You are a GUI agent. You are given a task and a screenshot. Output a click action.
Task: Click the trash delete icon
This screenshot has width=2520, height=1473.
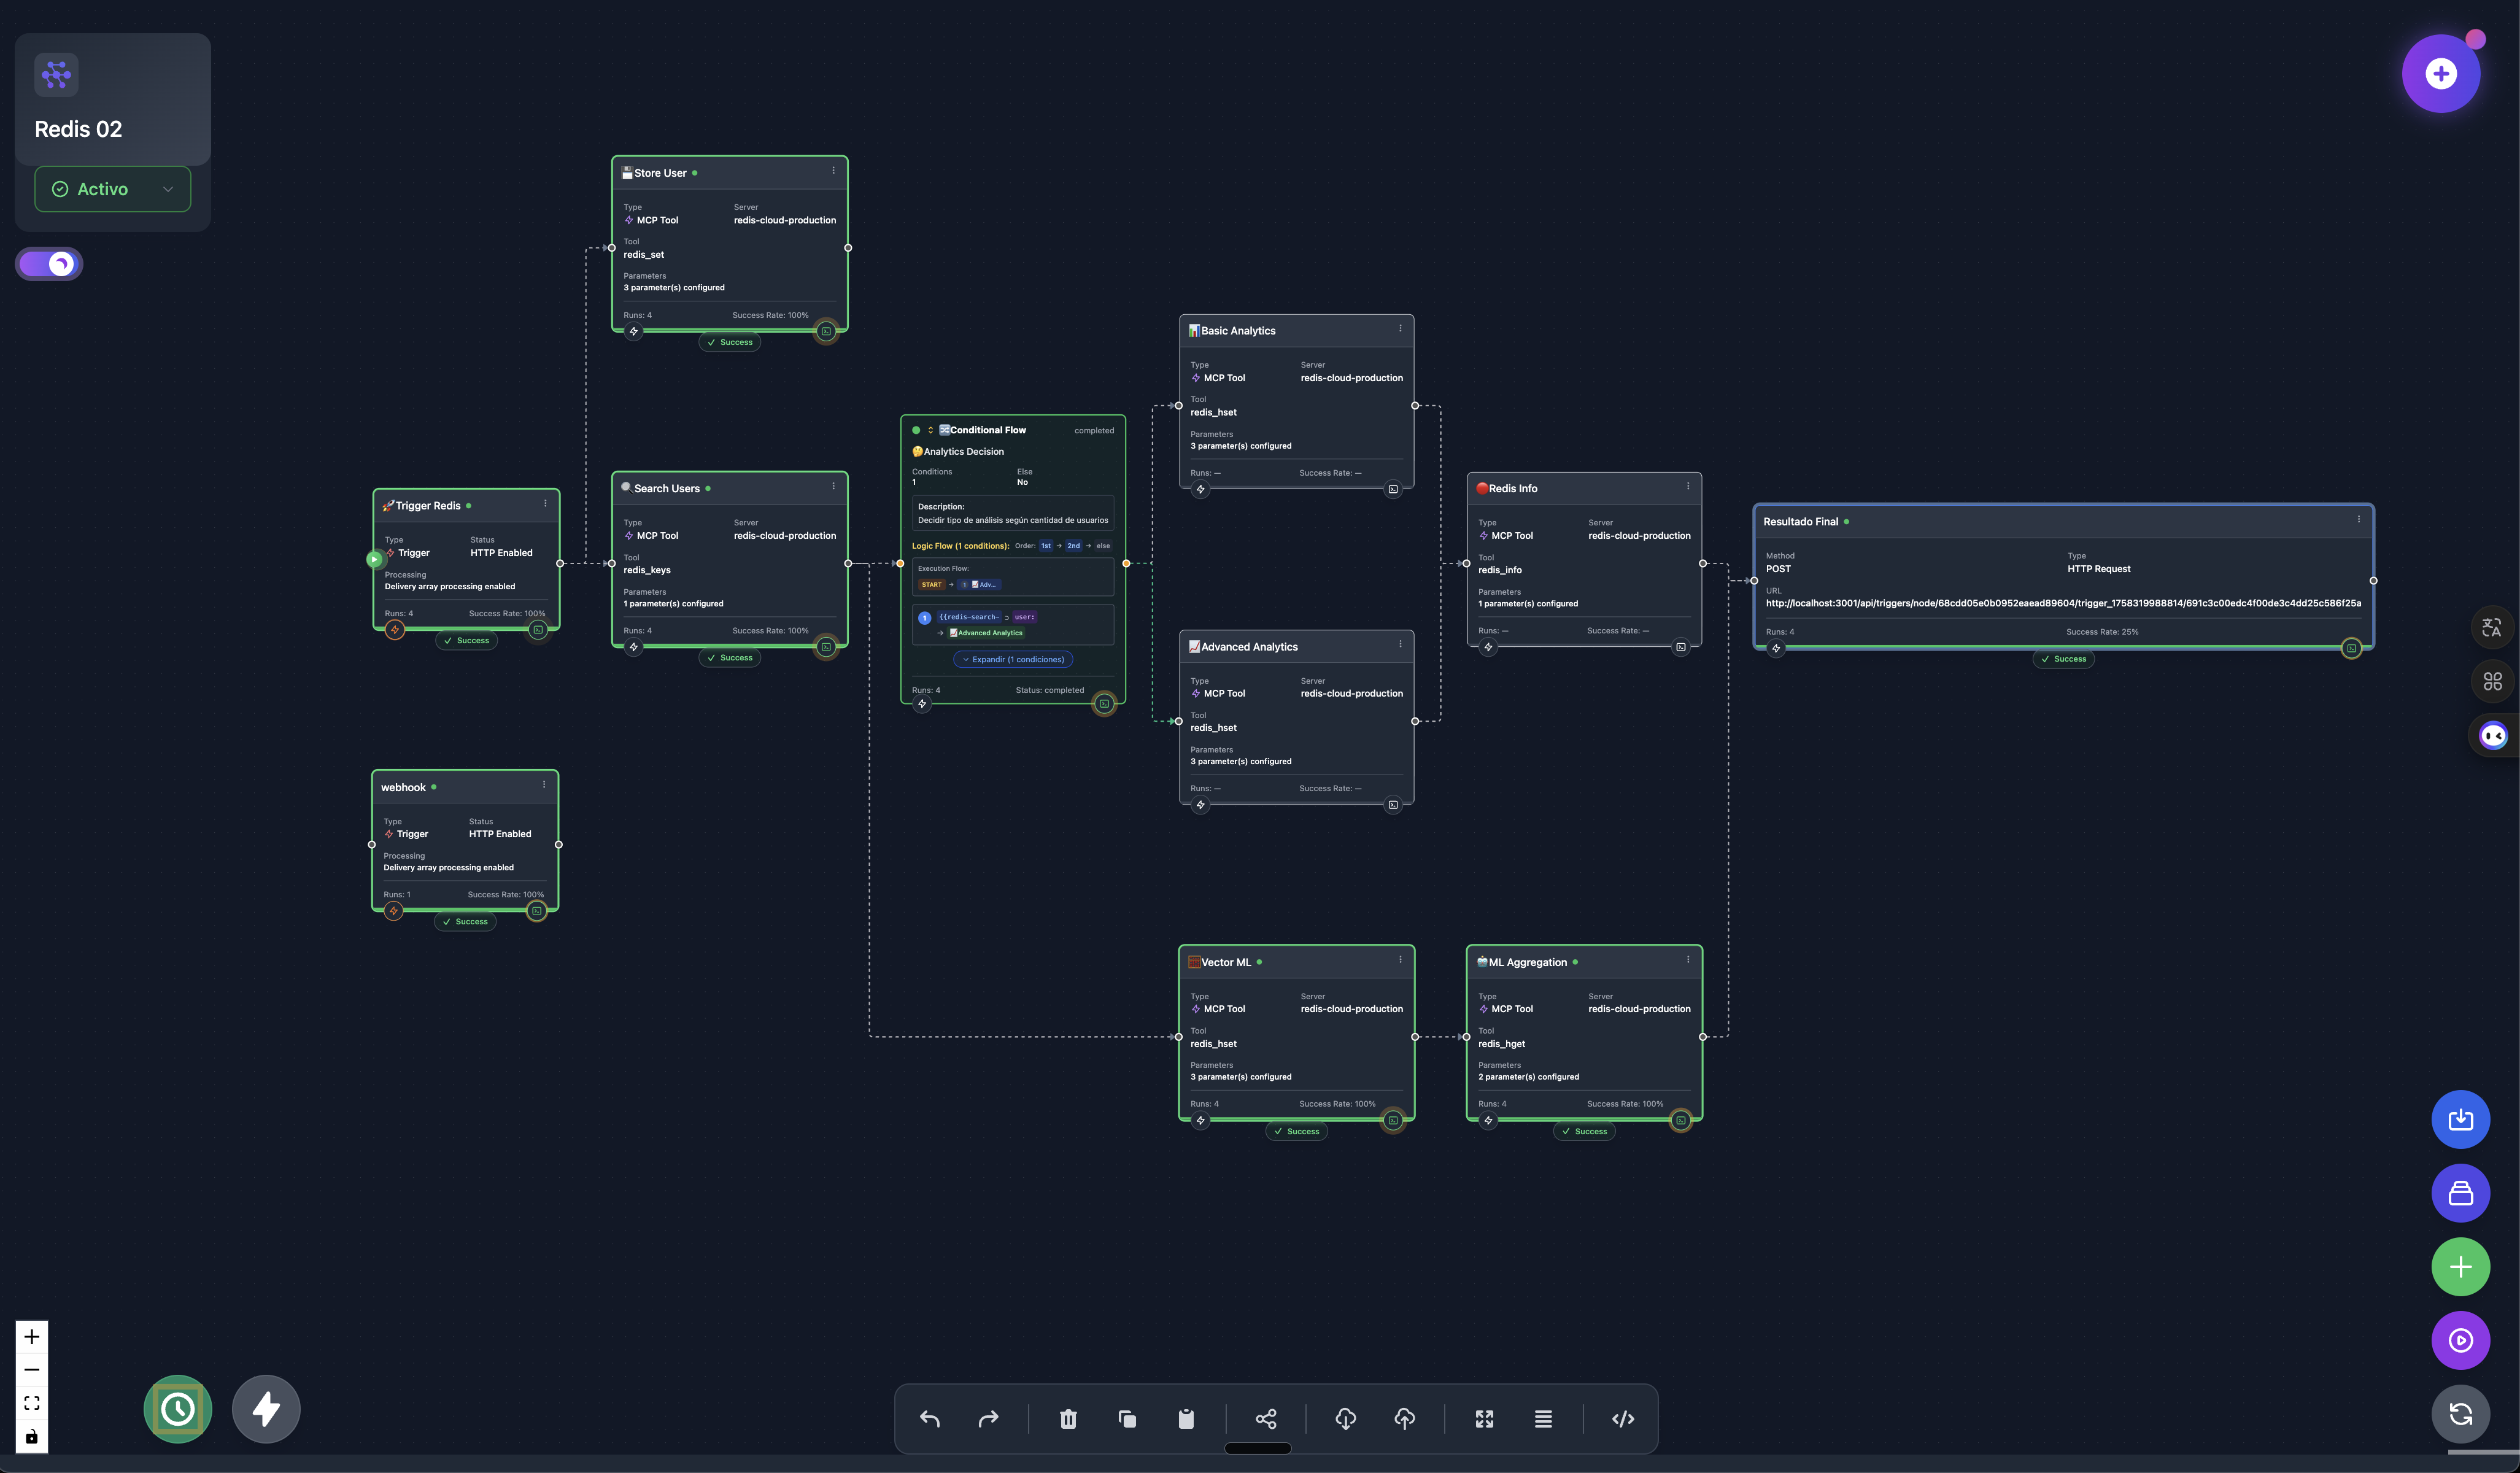(x=1068, y=1418)
